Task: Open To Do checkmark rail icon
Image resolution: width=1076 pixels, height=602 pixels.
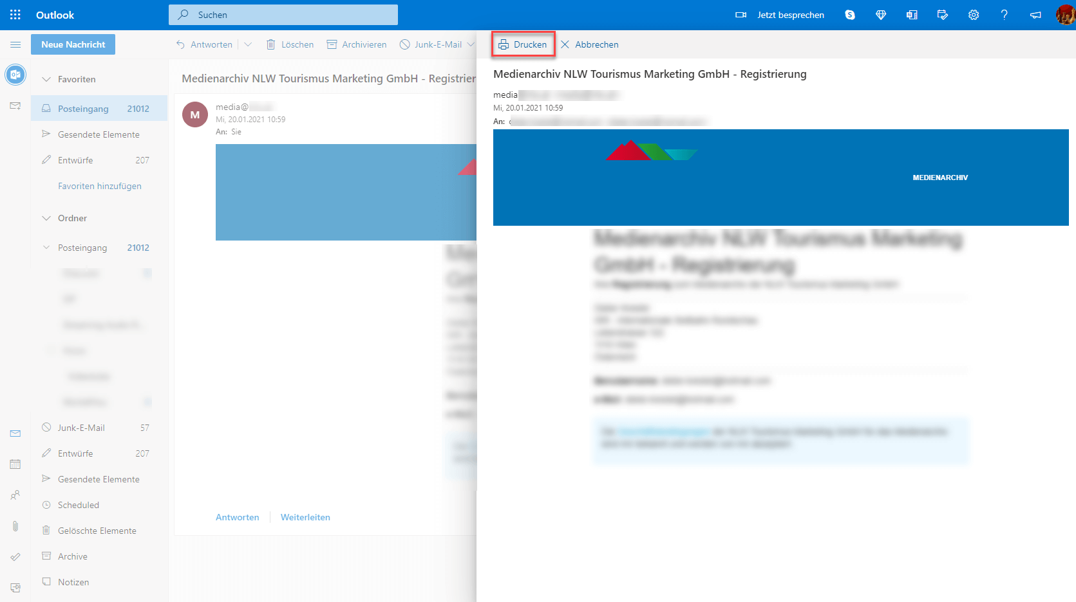Action: tap(15, 557)
